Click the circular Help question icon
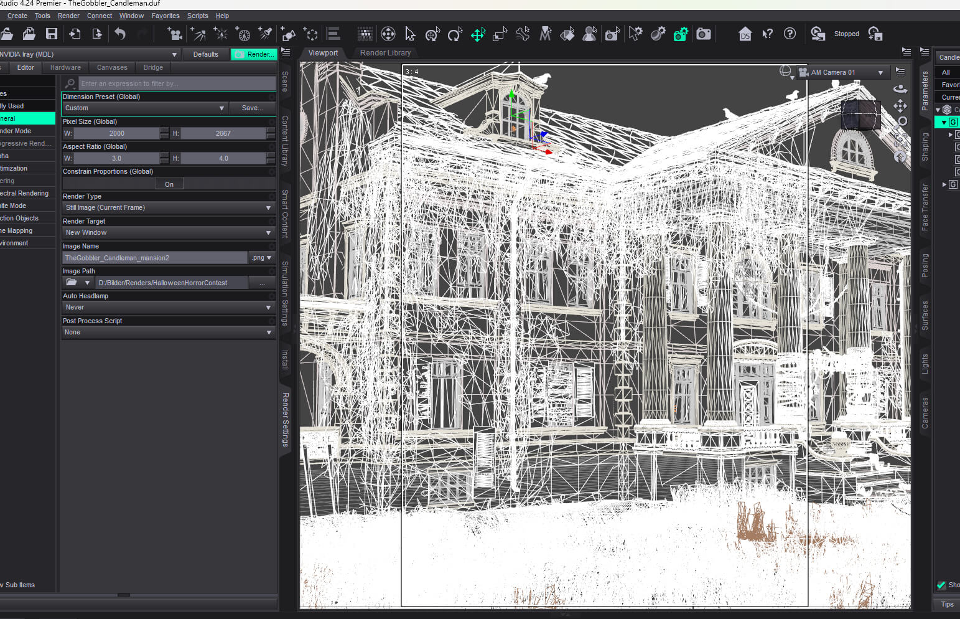 coord(790,34)
